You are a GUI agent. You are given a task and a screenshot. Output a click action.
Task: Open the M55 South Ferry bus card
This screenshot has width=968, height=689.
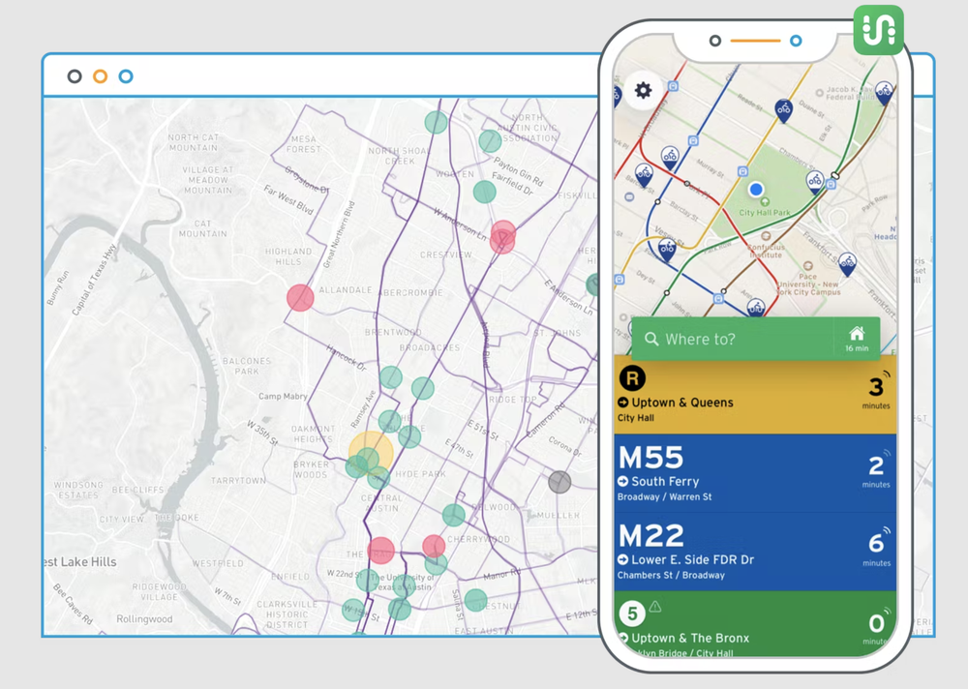pos(755,473)
